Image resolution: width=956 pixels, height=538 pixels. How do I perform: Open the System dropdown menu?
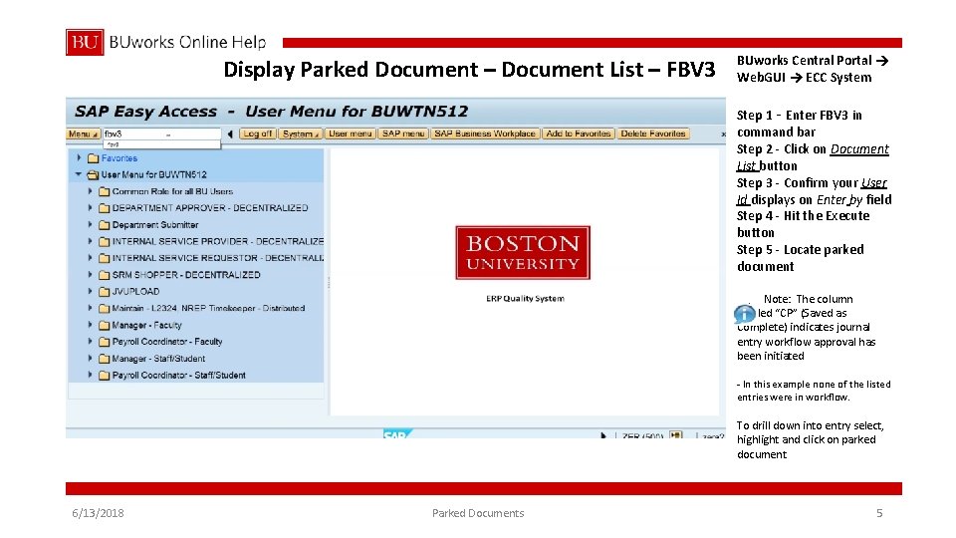[301, 134]
